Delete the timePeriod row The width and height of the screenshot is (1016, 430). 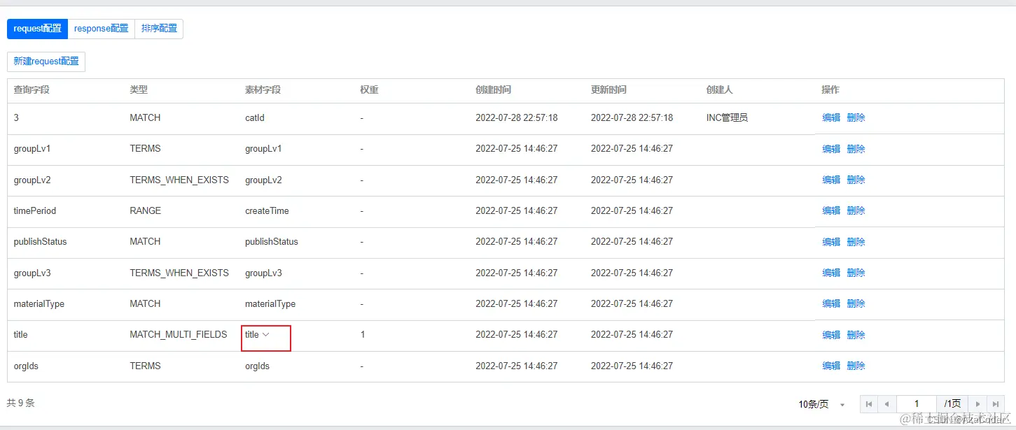(856, 210)
